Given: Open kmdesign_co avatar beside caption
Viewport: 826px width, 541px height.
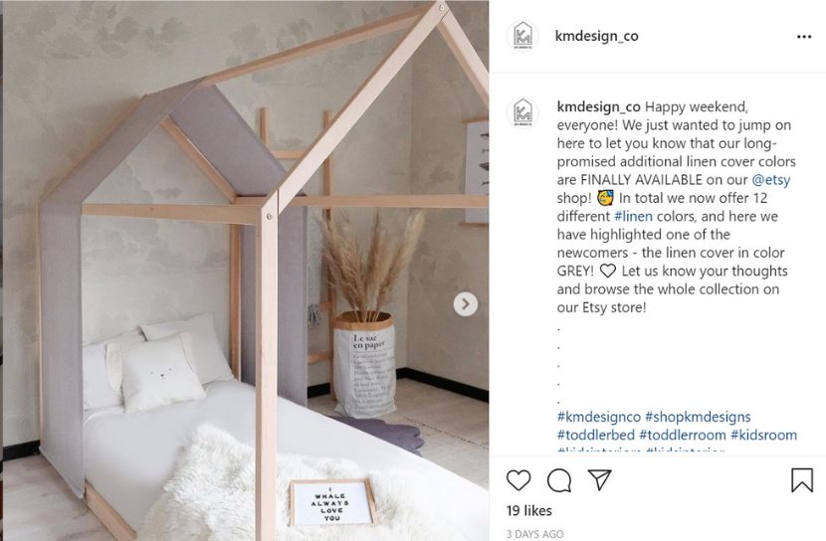Looking at the screenshot, I should click(x=522, y=112).
